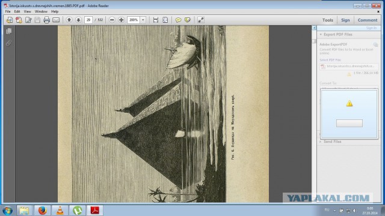Open the File menu
This screenshot has width=385, height=216.
[x=8, y=11]
